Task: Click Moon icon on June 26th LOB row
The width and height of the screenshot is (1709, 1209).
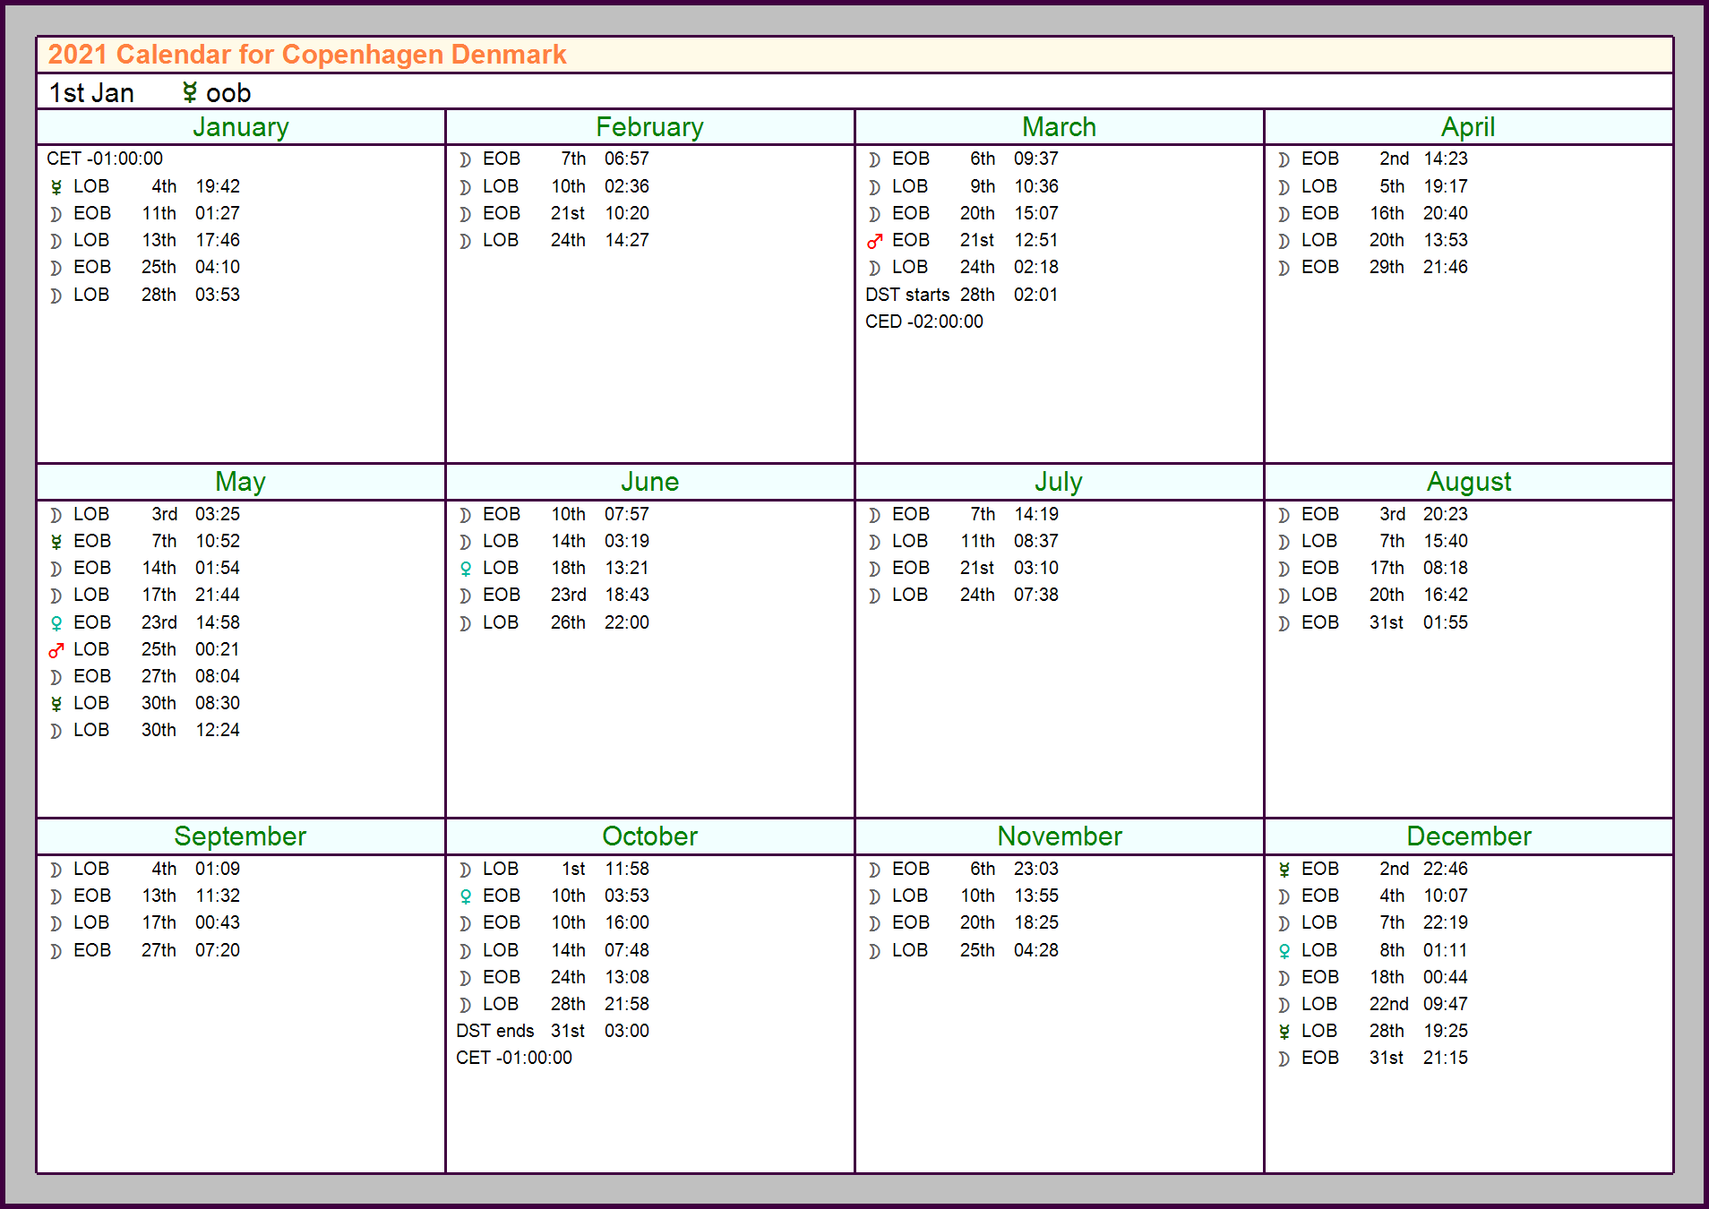Action: [x=466, y=623]
